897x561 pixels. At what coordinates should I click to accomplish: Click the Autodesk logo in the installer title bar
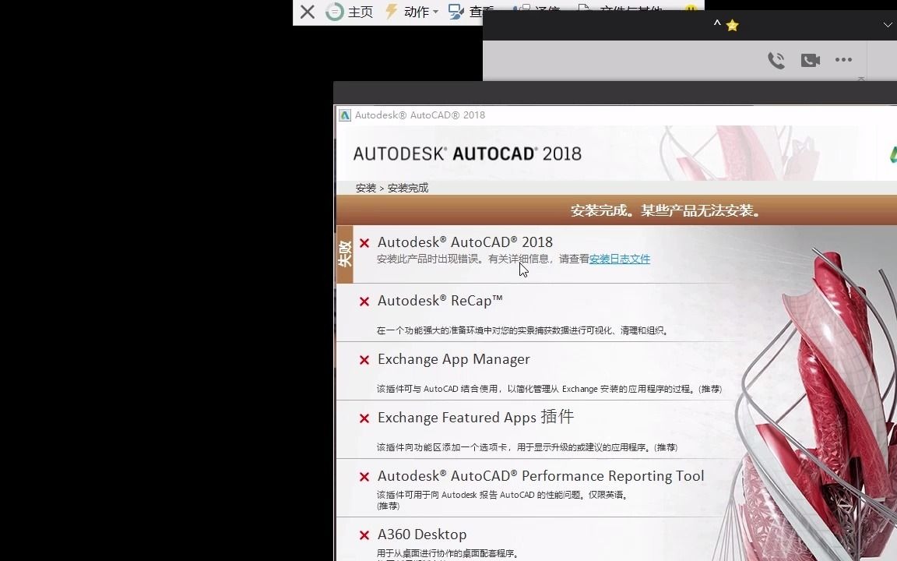coord(345,115)
